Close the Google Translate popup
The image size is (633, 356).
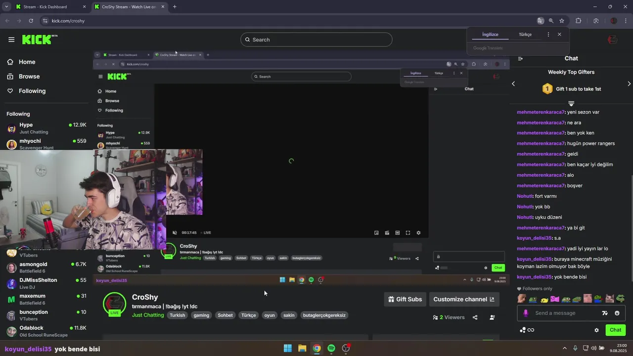click(x=559, y=35)
